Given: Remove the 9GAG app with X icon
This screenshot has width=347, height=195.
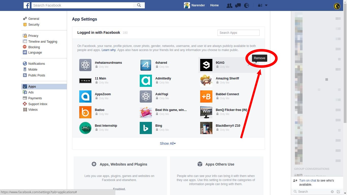Looking at the screenshot, I should (x=256, y=64).
